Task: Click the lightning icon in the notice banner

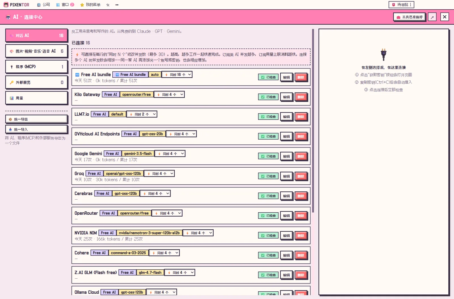Action: point(77,54)
